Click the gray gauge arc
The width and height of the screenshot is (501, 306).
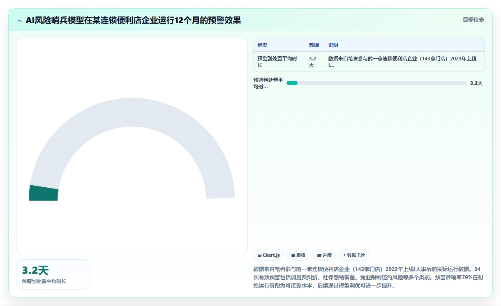pyautogui.click(x=132, y=113)
